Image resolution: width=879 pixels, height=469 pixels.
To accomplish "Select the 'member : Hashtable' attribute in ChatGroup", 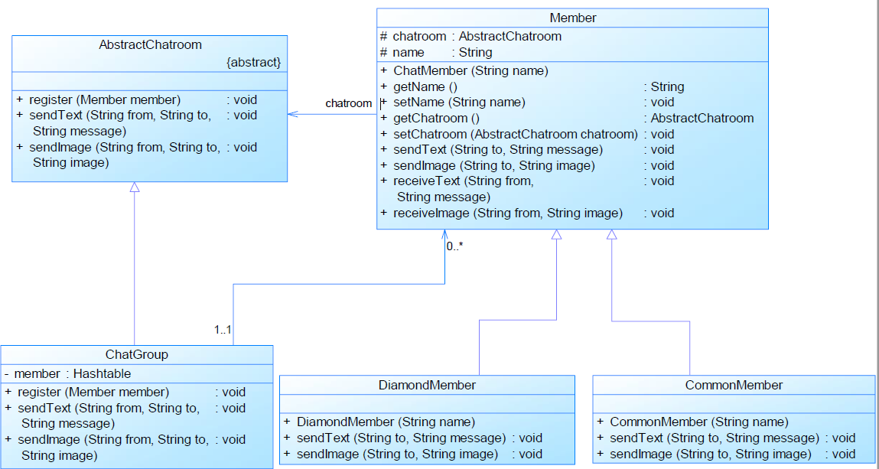I will tap(73, 374).
